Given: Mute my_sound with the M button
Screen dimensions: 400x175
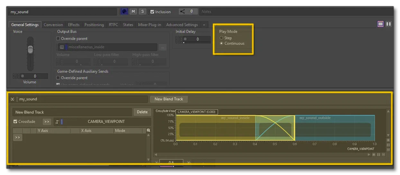Looking at the screenshot, I should (133, 12).
